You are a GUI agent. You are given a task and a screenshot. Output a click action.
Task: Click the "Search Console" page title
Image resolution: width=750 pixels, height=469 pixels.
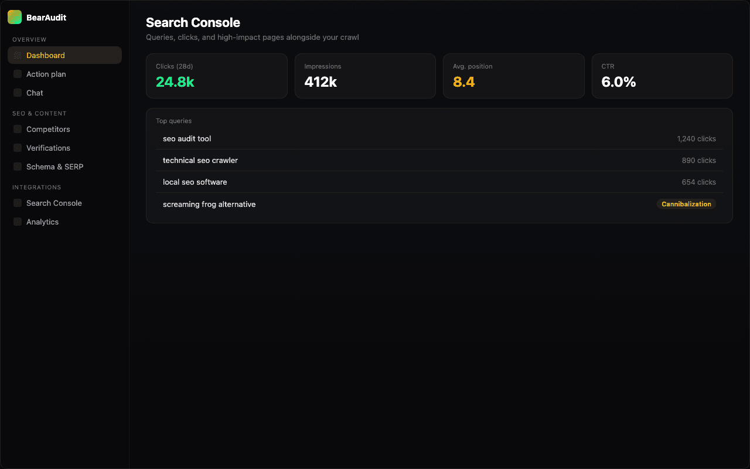tap(193, 22)
